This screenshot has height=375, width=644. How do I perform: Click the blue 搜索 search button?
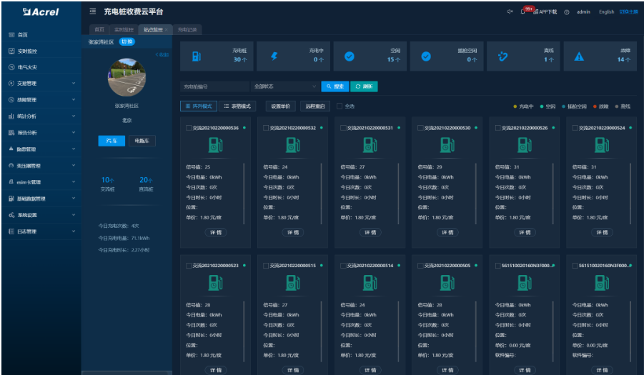click(x=334, y=86)
